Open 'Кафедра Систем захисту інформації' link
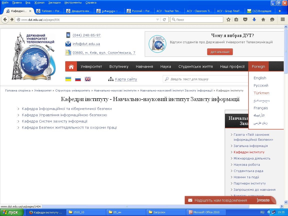The image size is (288, 216). 54,121
